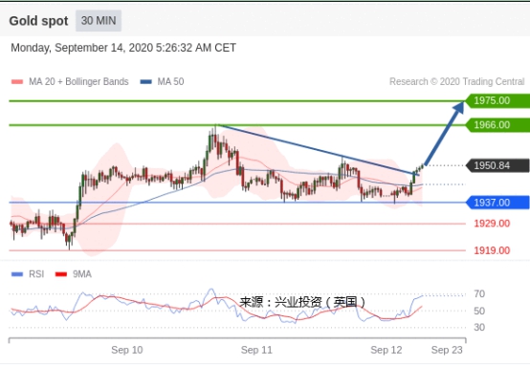Click the 30 MIN timeframe button

coord(99,21)
